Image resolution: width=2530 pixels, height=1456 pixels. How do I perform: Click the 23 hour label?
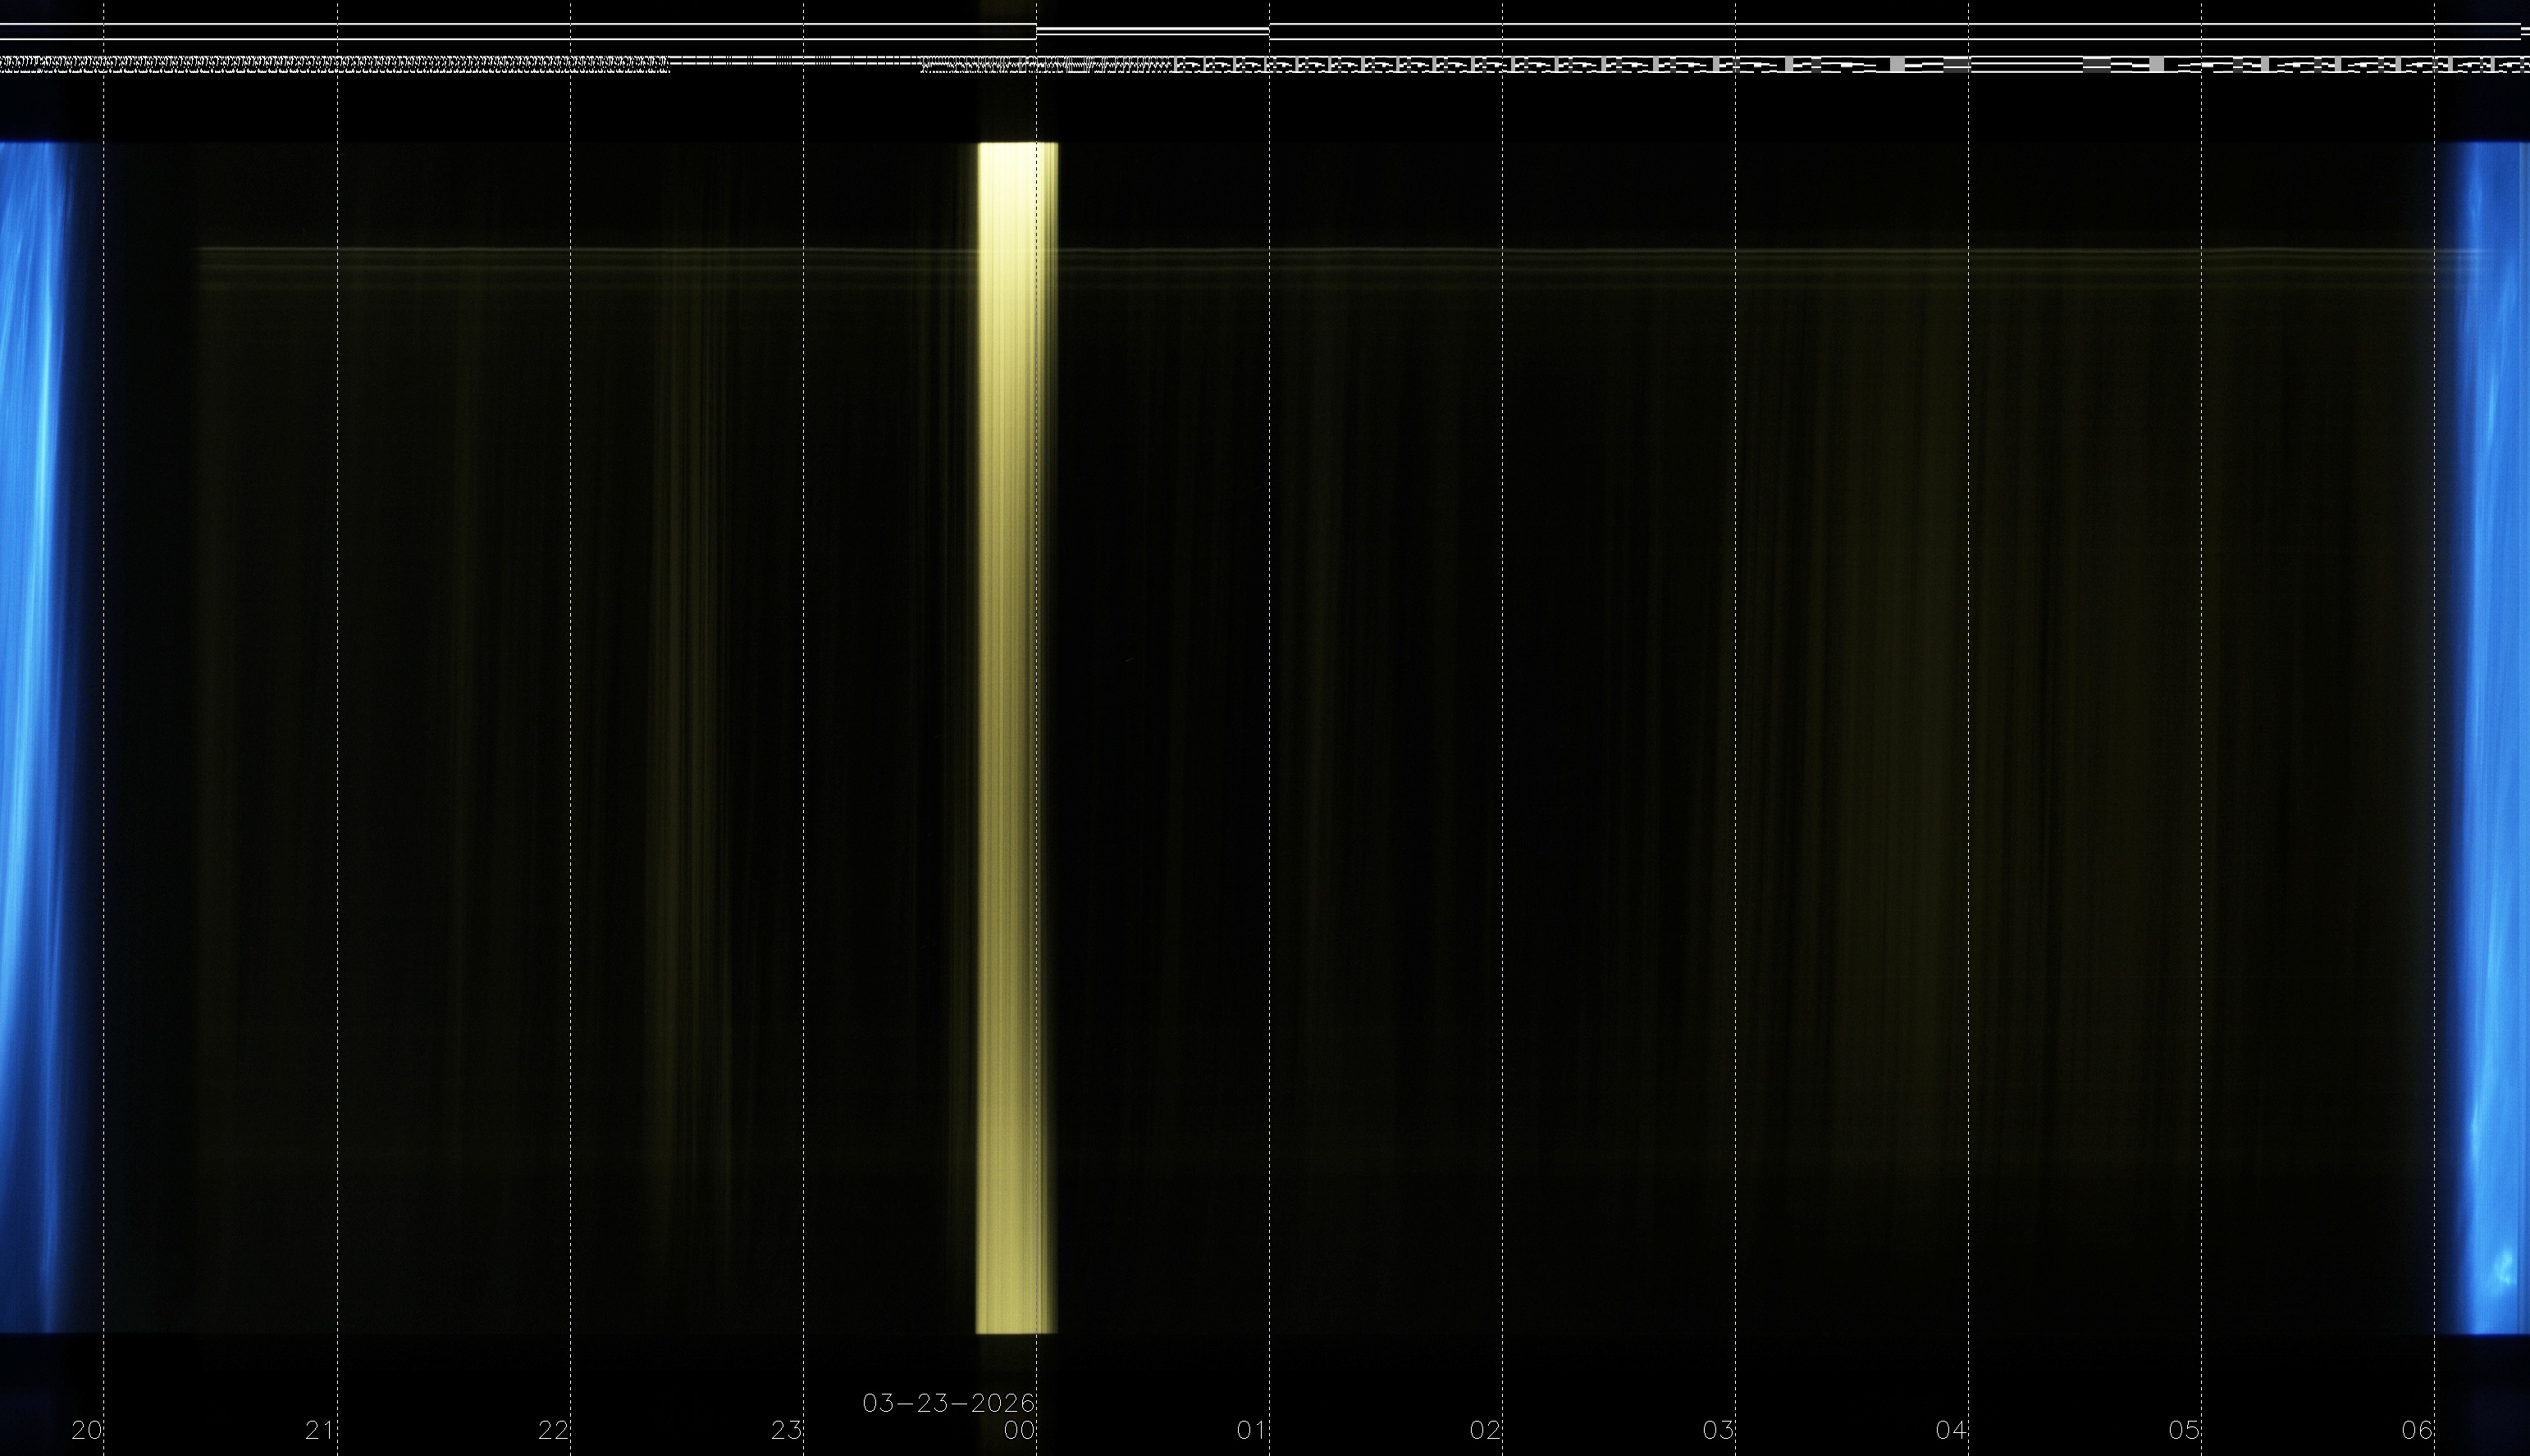[786, 1430]
